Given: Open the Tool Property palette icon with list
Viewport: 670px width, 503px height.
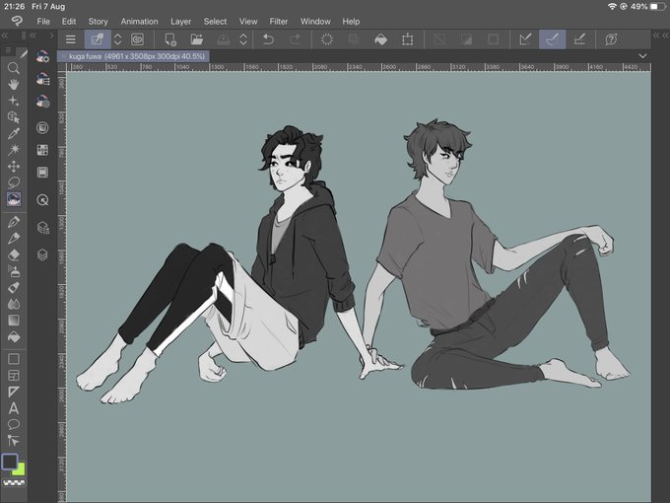Looking at the screenshot, I should 42,79.
